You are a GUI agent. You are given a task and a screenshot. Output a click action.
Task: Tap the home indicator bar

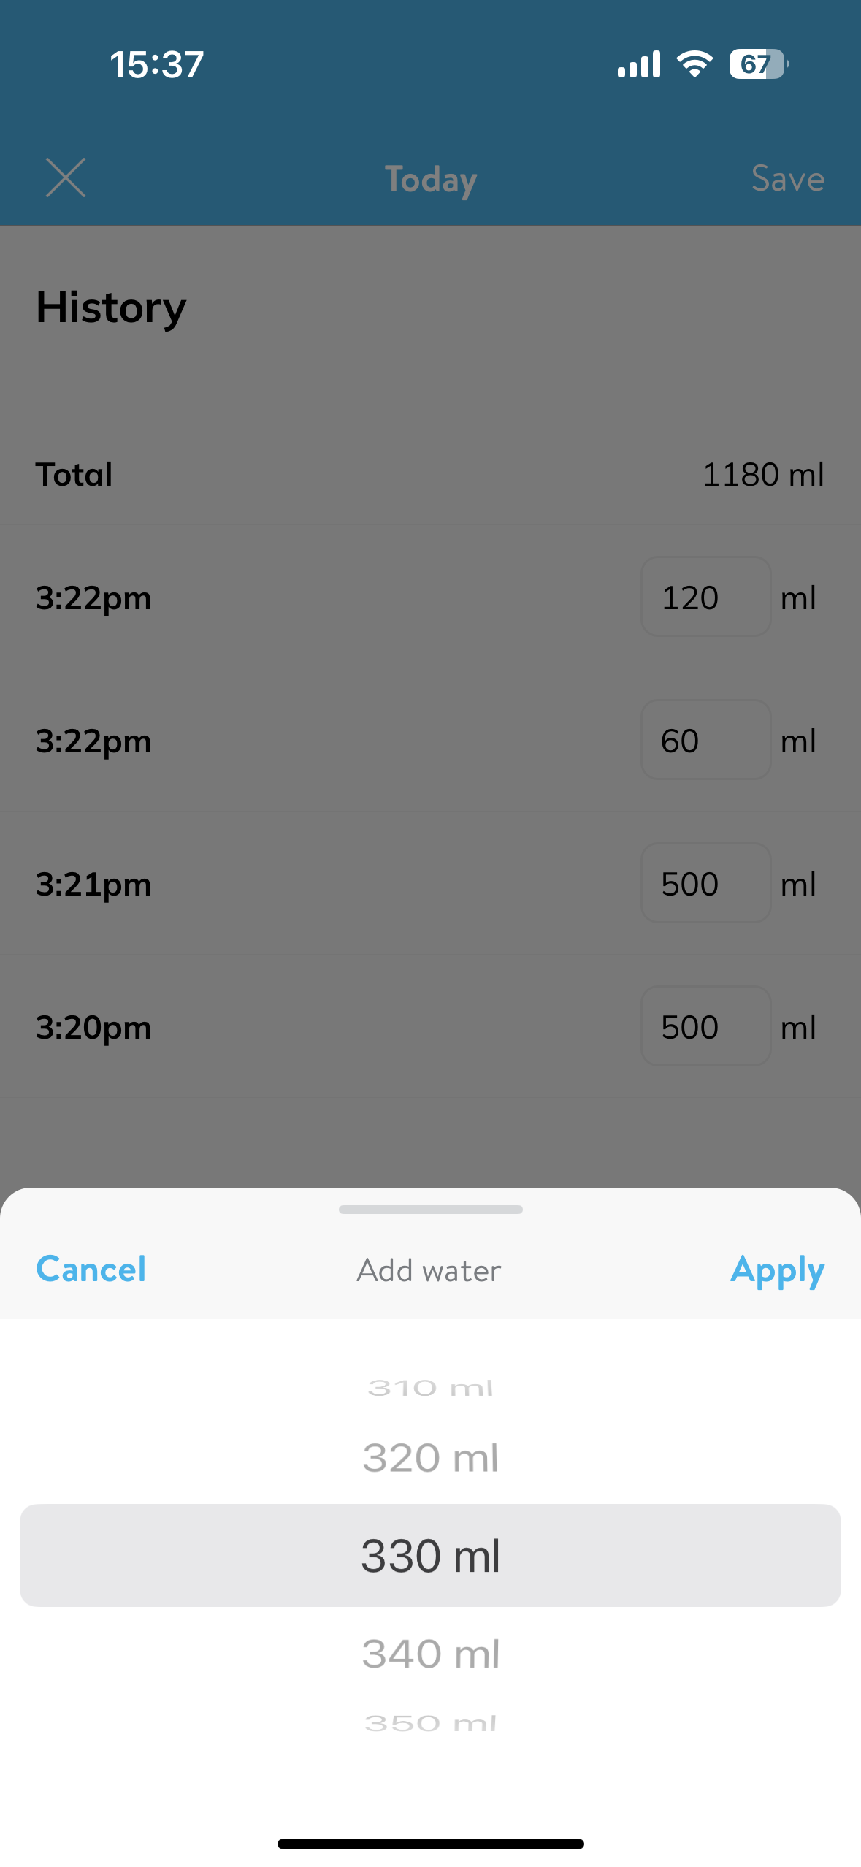click(x=431, y=1844)
